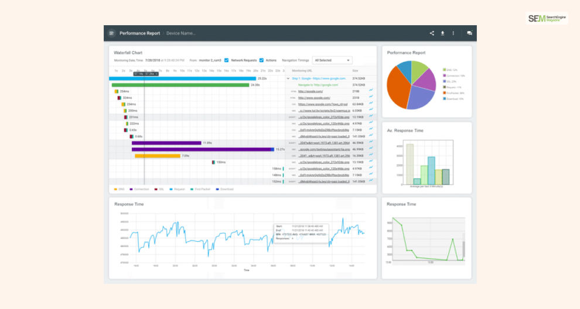Viewport: 580px width, 309px height.
Task: Click the 254ms bar of the http://google.com/ row
Action: point(116,91)
